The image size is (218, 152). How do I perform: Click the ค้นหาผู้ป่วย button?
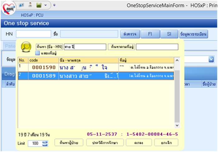pyautogui.click(x=69, y=143)
